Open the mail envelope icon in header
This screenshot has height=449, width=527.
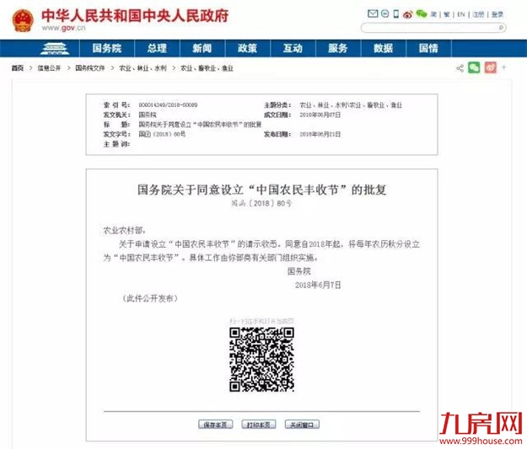tap(373, 13)
